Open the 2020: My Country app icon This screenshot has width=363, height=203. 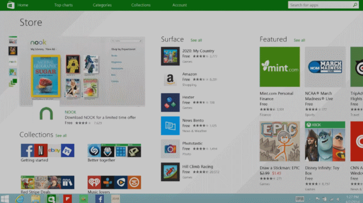tap(170, 56)
